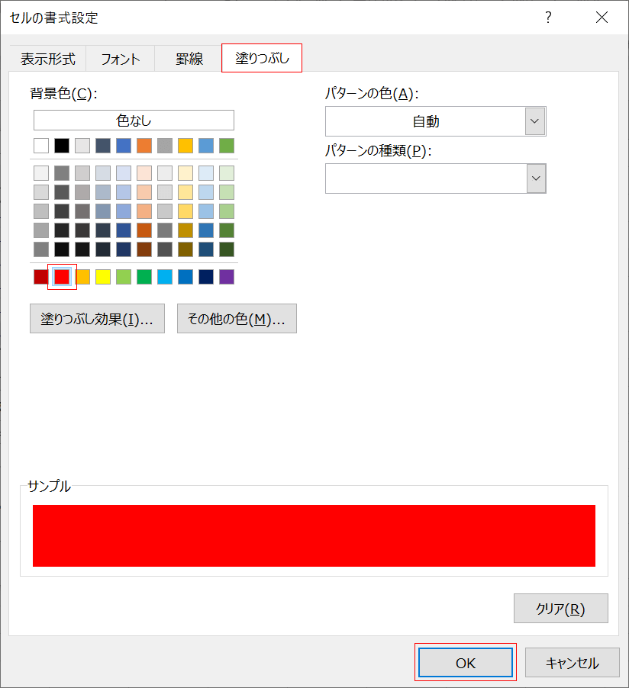
Task: Select the currently highlighted red swatch
Action: coord(61,277)
